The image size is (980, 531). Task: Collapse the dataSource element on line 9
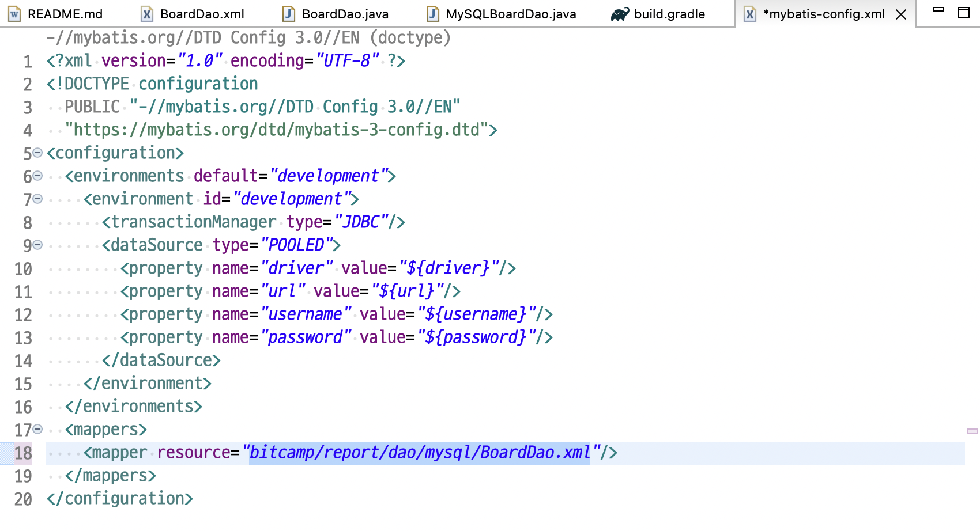point(37,245)
